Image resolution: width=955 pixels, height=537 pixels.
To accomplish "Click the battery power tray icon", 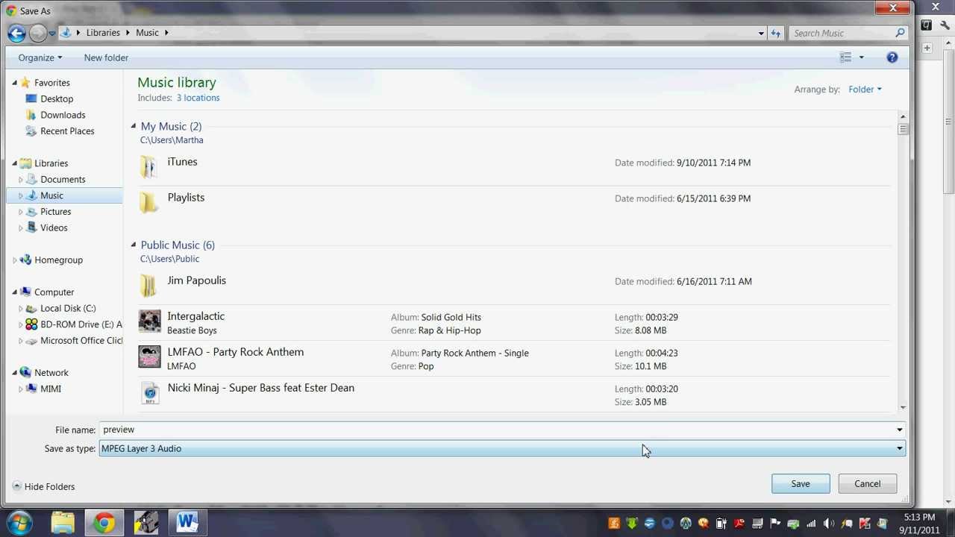I will [721, 524].
